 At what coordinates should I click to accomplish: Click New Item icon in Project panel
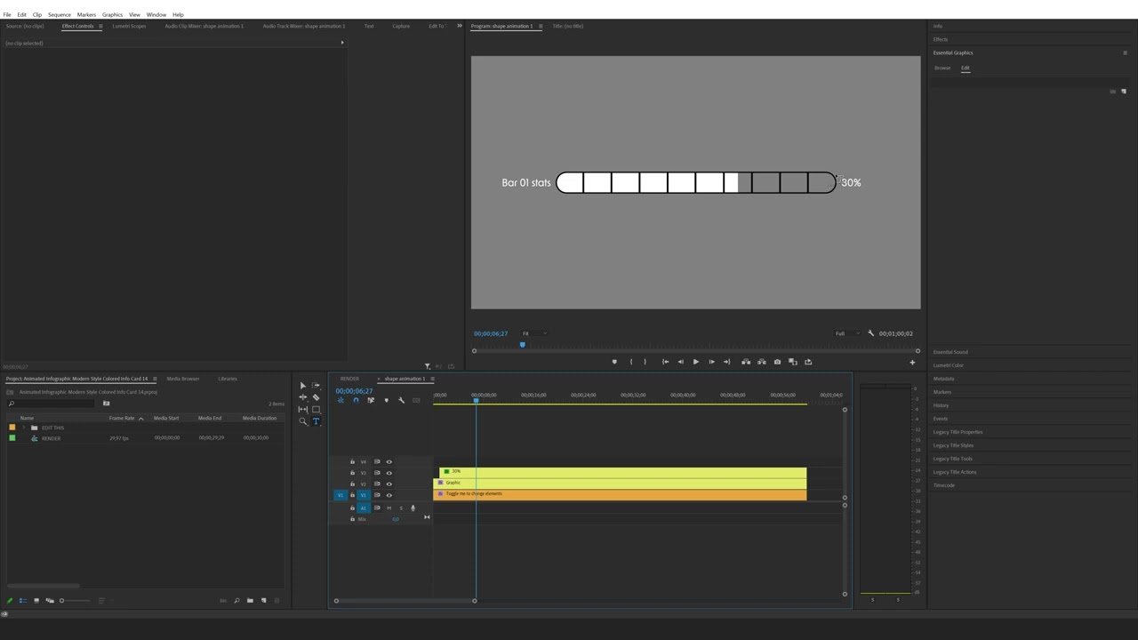pos(263,601)
